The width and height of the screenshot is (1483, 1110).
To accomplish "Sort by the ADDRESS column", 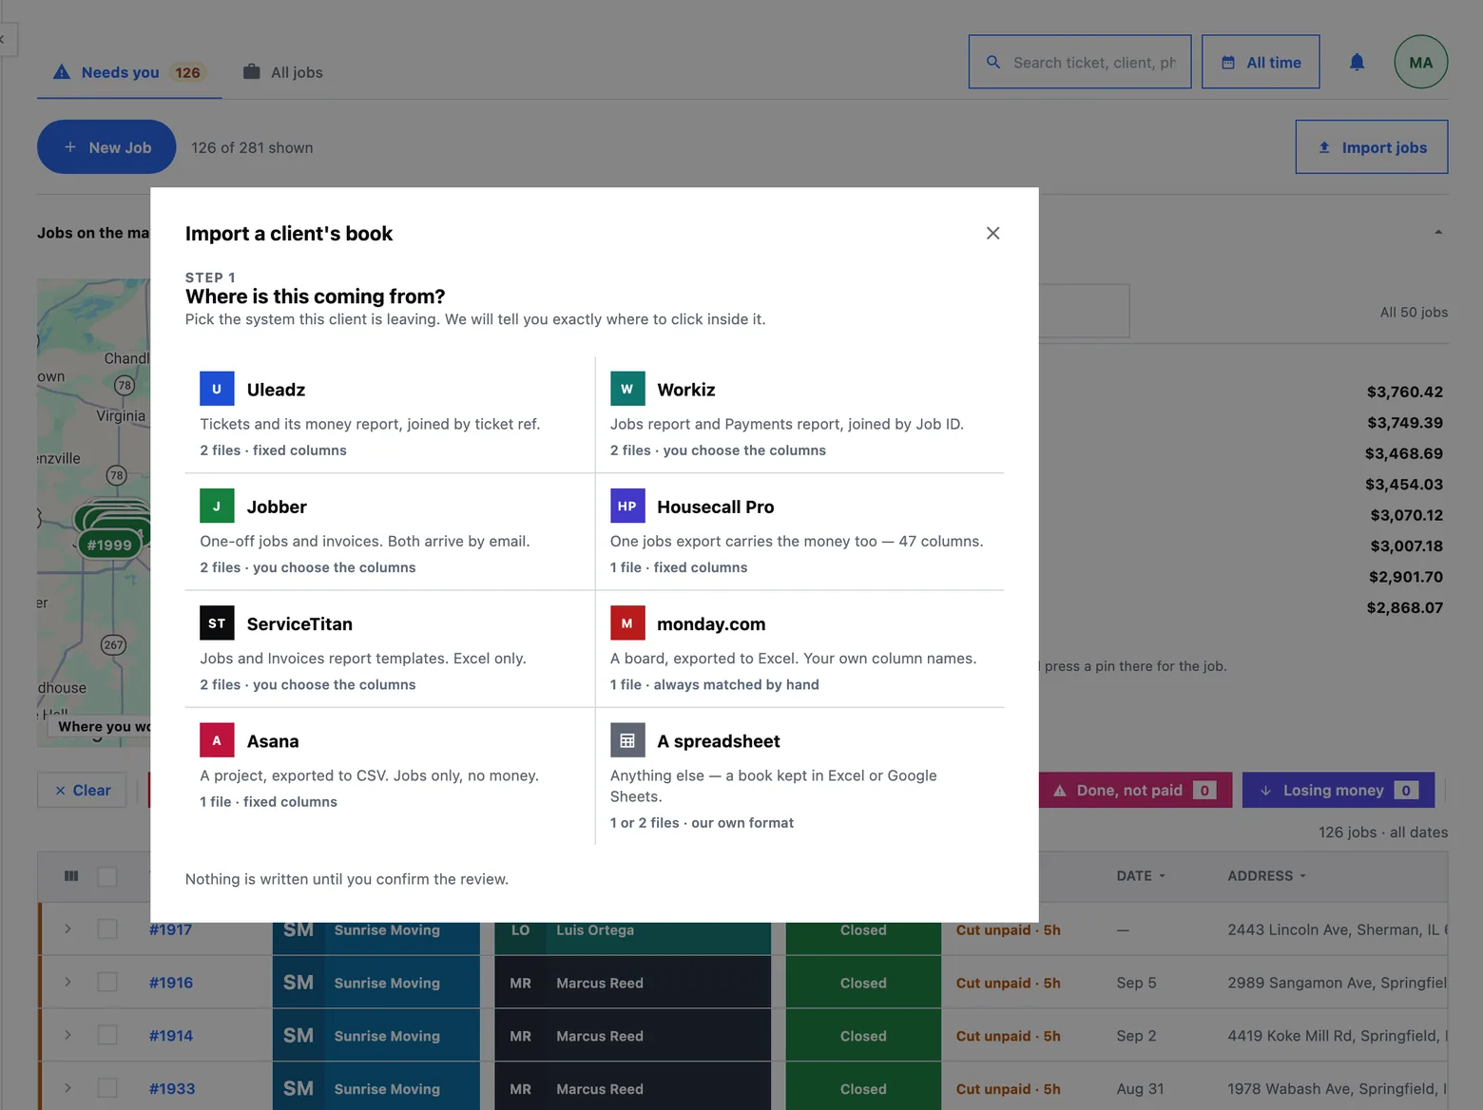I will click(1266, 876).
